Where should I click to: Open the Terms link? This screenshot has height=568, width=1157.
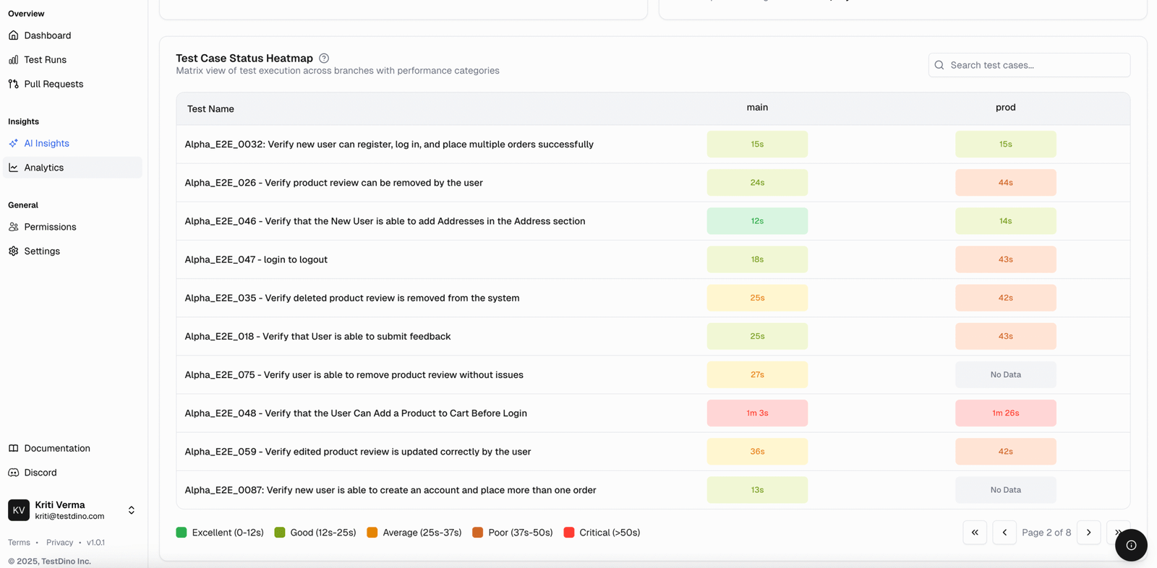(19, 543)
